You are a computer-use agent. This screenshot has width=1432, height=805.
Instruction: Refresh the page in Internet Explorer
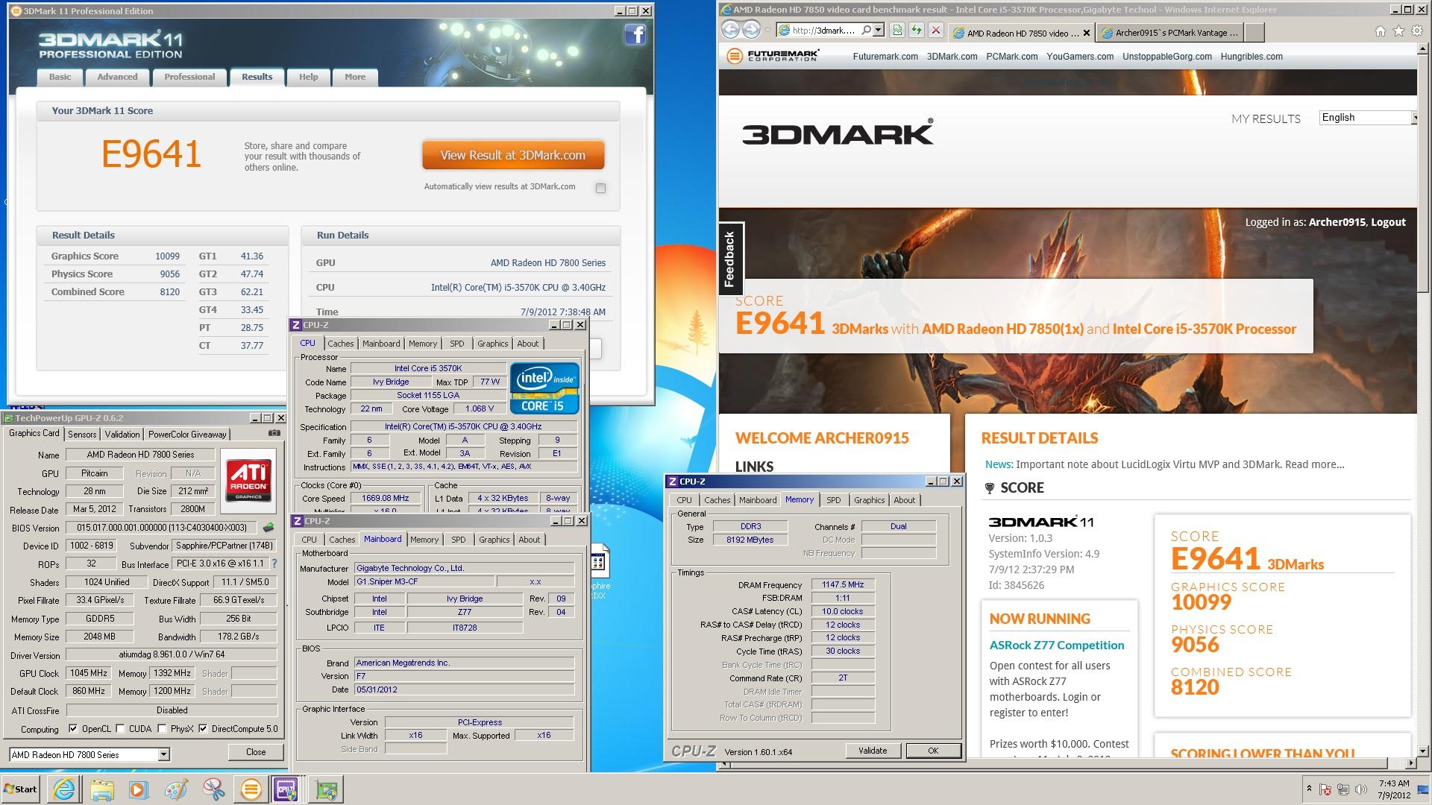pyautogui.click(x=917, y=31)
